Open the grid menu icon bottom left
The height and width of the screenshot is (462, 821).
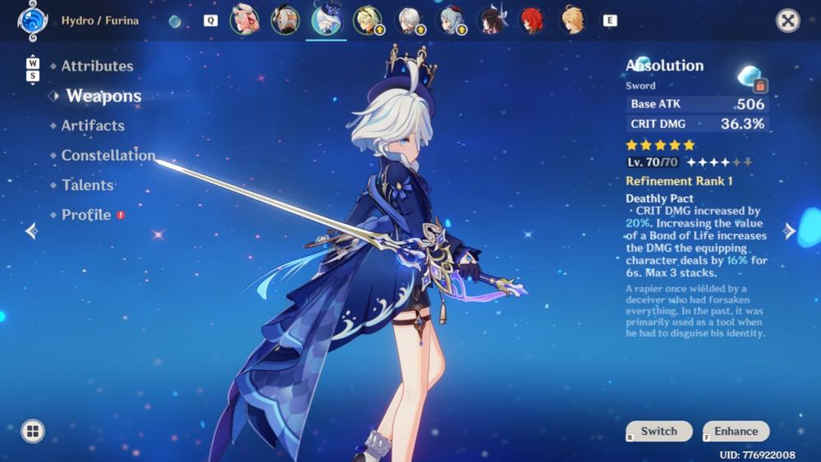tap(33, 431)
